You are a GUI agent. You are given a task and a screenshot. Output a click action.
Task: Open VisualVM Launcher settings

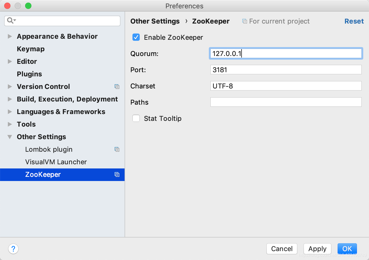(56, 162)
